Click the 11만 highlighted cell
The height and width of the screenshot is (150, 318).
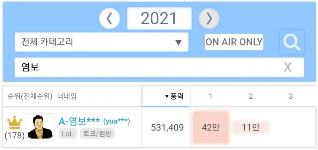click(x=251, y=128)
